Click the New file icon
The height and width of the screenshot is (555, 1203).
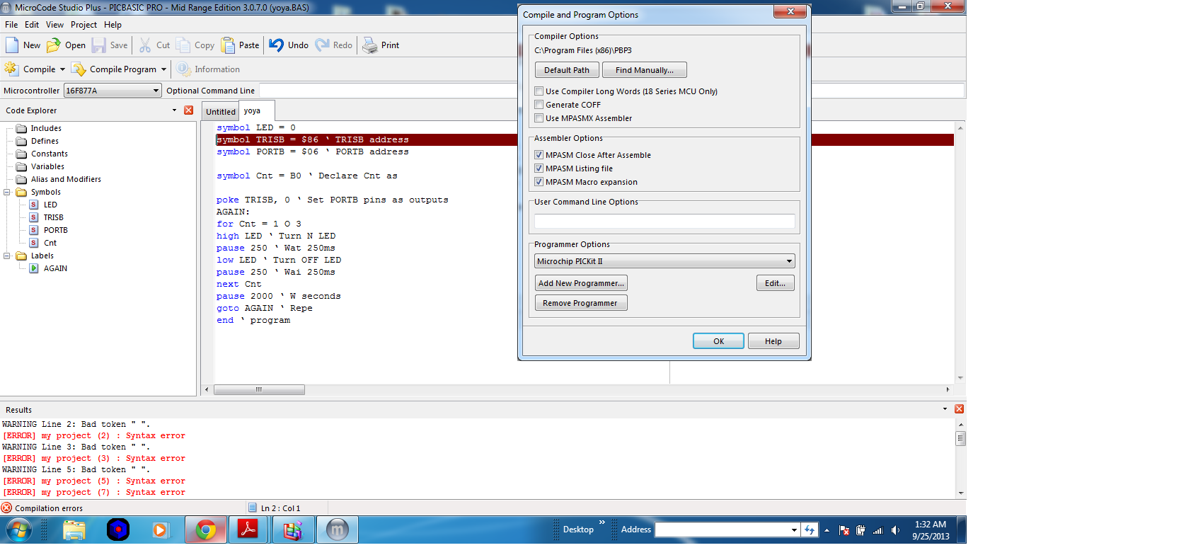click(x=12, y=45)
